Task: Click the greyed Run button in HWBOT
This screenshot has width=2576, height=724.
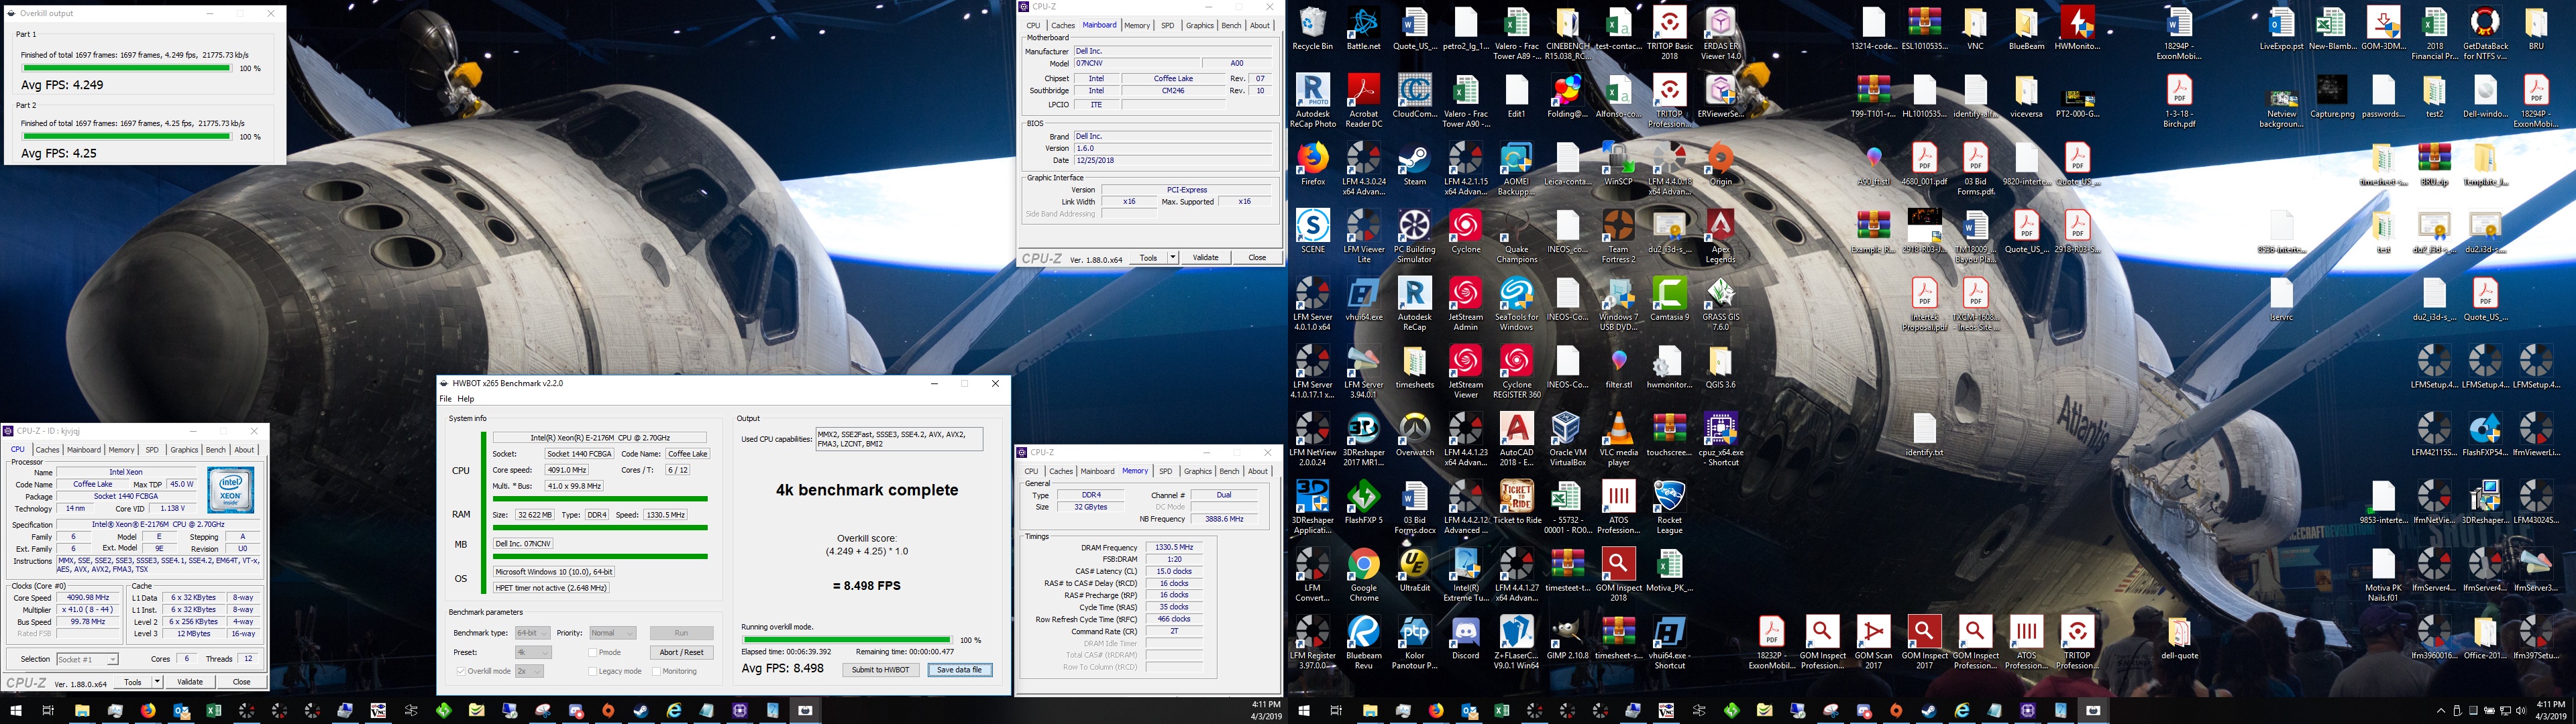Action: (681, 633)
